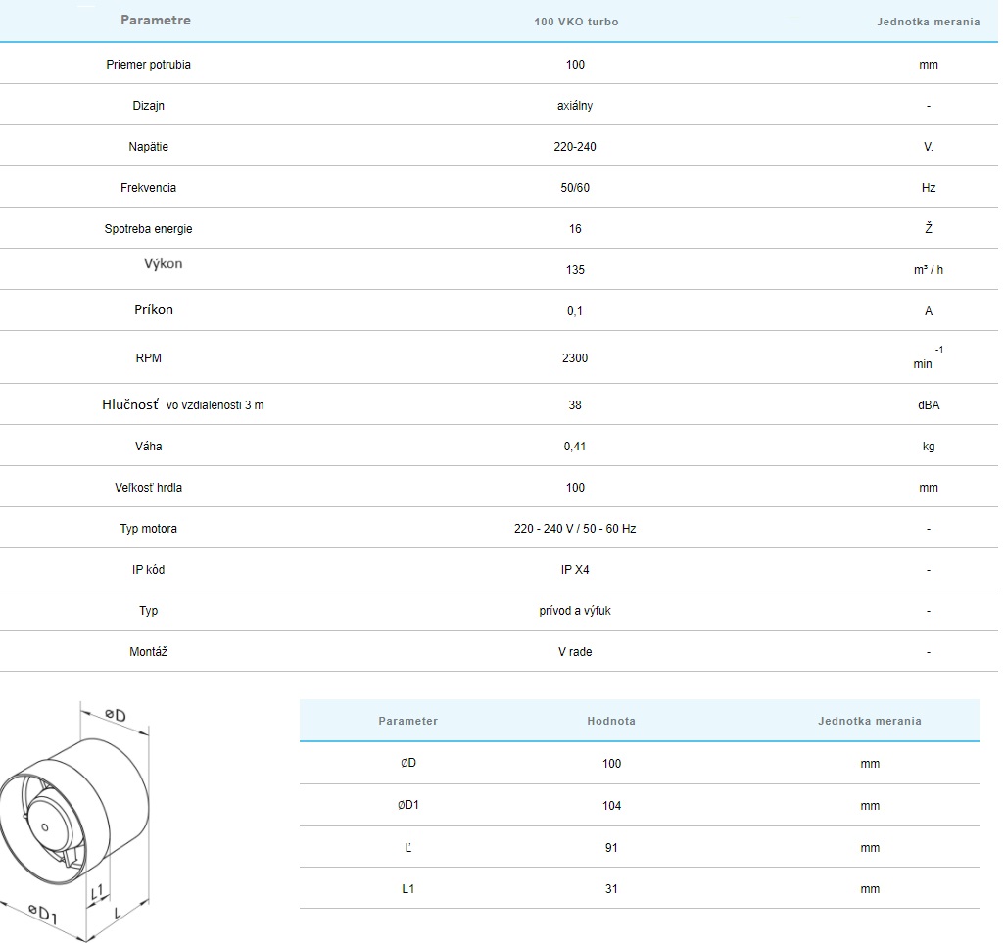Select the 104 value for ØD1
Viewport: 1005px width, 943px height.
[611, 806]
